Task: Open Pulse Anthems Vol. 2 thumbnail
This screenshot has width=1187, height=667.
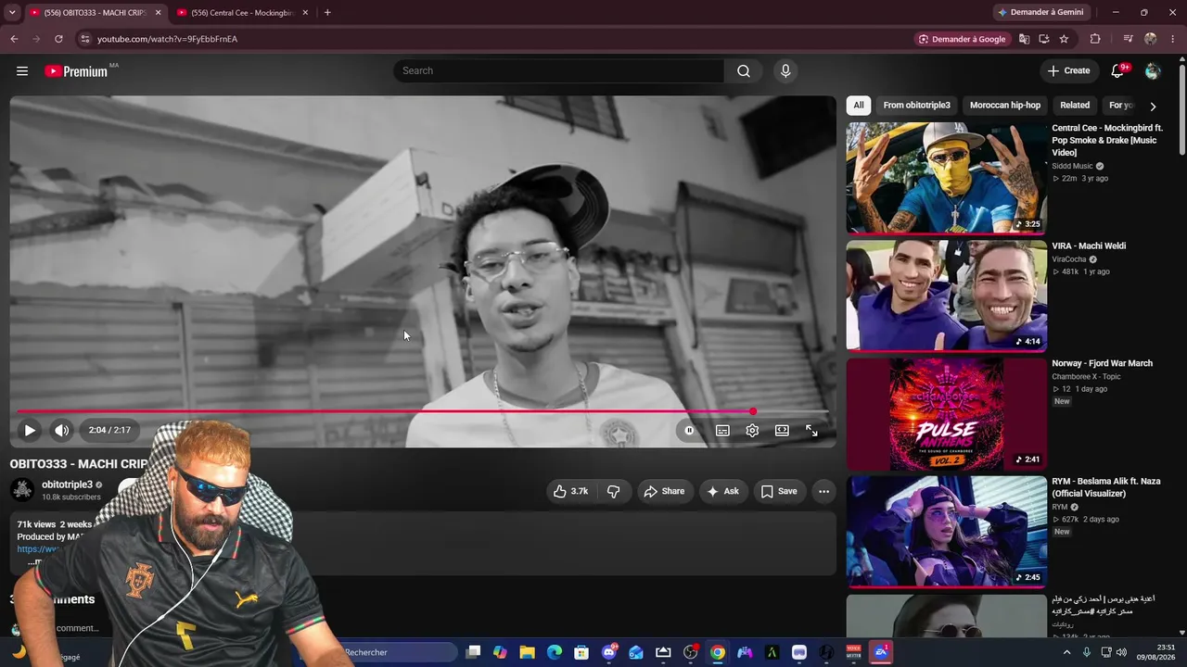Action: point(946,413)
